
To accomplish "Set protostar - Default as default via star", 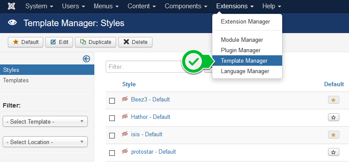I will [333, 152].
